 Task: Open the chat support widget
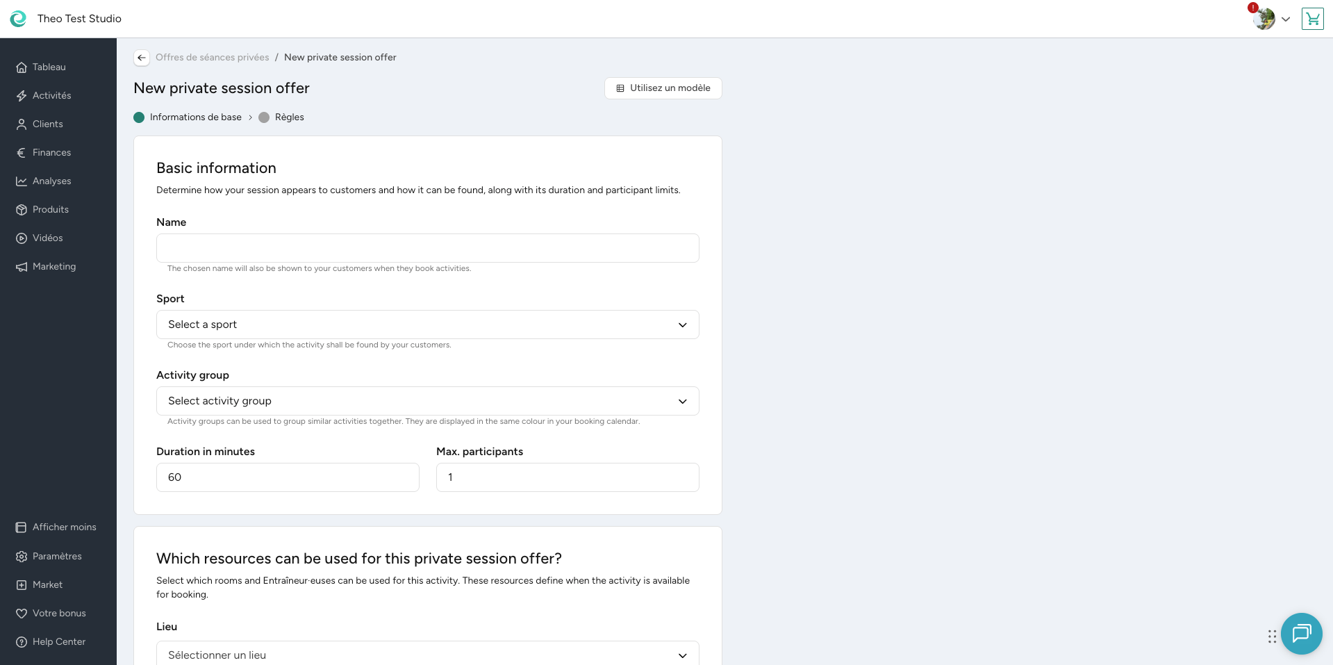pyautogui.click(x=1301, y=633)
